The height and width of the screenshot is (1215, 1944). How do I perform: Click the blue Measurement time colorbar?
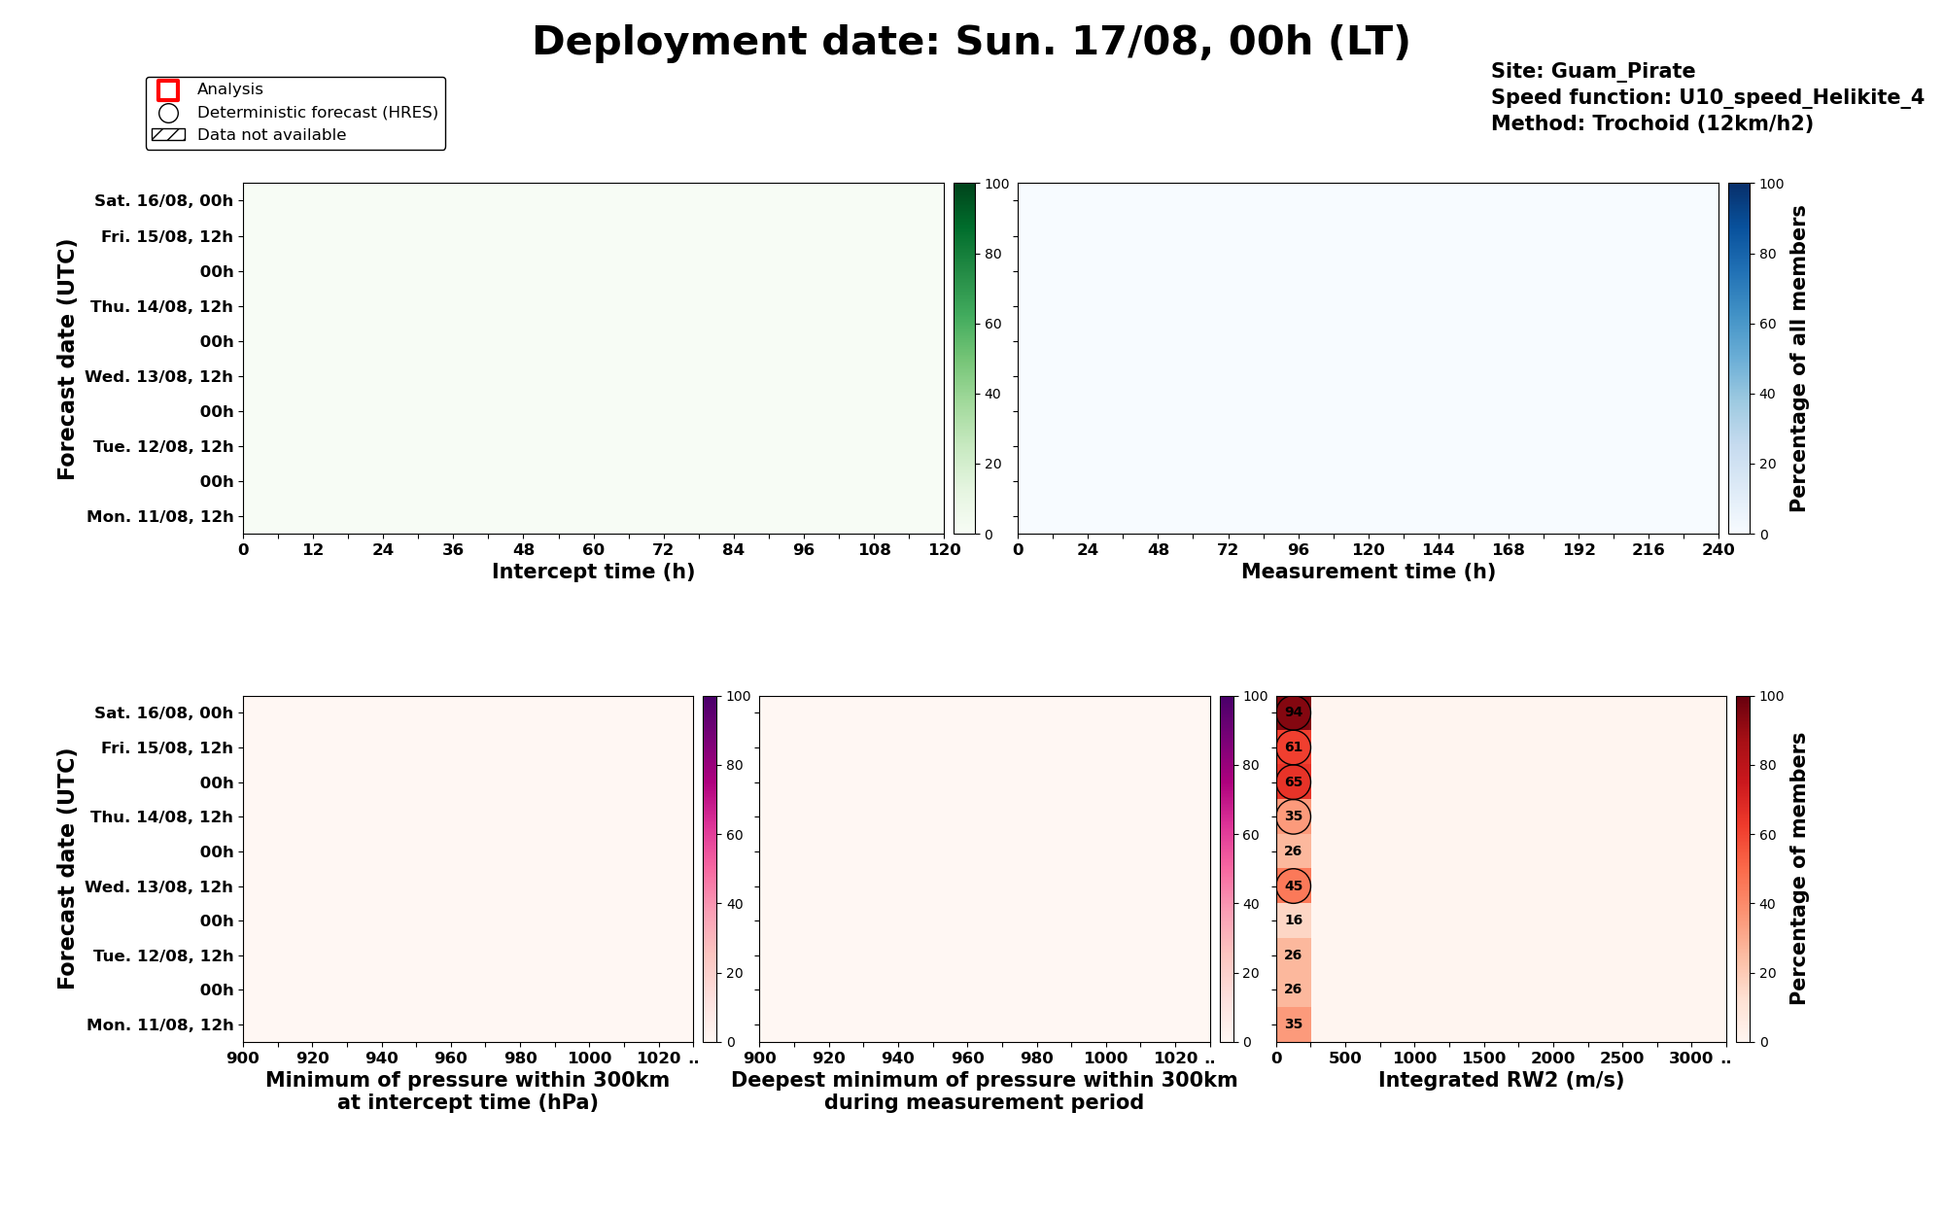(1739, 359)
